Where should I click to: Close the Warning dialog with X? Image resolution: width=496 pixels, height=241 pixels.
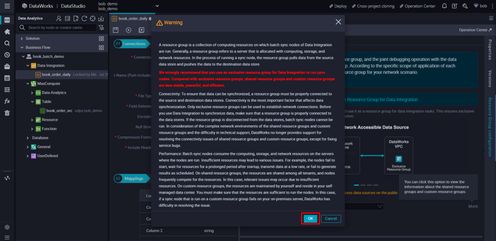click(338, 22)
